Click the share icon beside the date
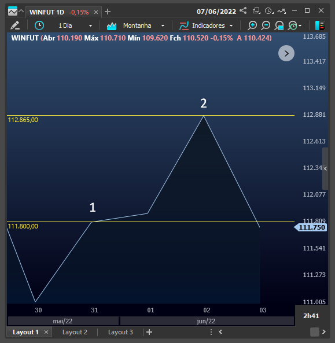The height and width of the screenshot is (343, 335). 243,11
